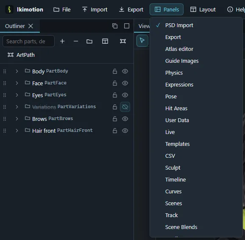Activate the selection arrow tool in viewport

point(142,41)
